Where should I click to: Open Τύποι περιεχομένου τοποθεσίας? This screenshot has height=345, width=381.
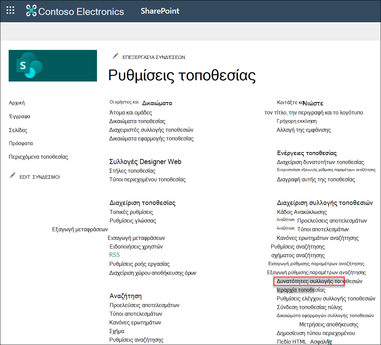(147, 180)
